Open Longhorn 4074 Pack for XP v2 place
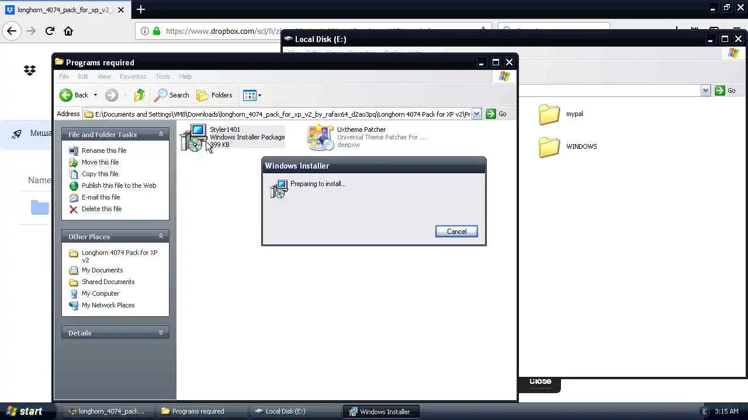This screenshot has height=420, width=748. click(x=119, y=256)
